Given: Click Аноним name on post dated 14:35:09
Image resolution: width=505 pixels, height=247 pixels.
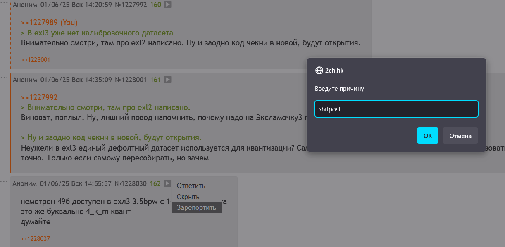Looking at the screenshot, I should point(25,80).
